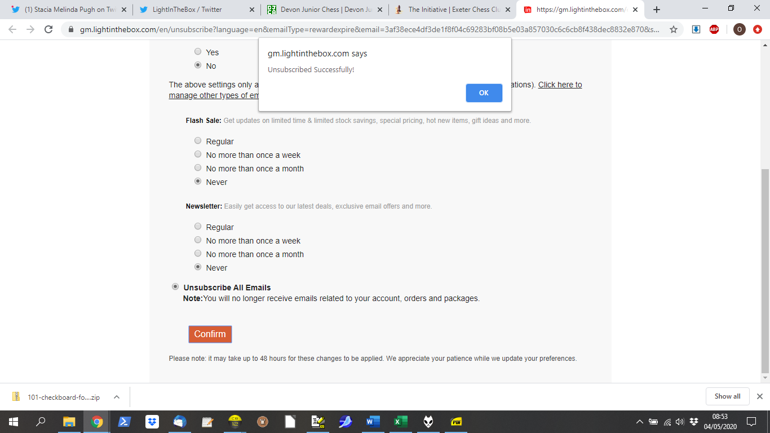Screen dimensions: 770x433
Task: Click the orange Confirm button
Action: (x=210, y=334)
